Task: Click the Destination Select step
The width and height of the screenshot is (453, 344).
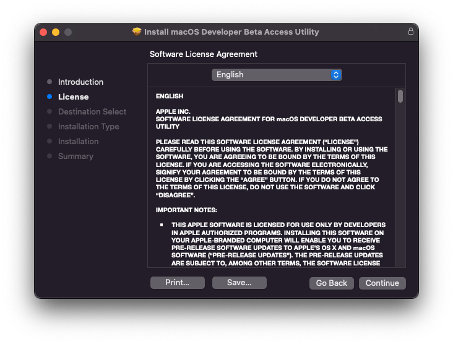Action: pos(92,112)
